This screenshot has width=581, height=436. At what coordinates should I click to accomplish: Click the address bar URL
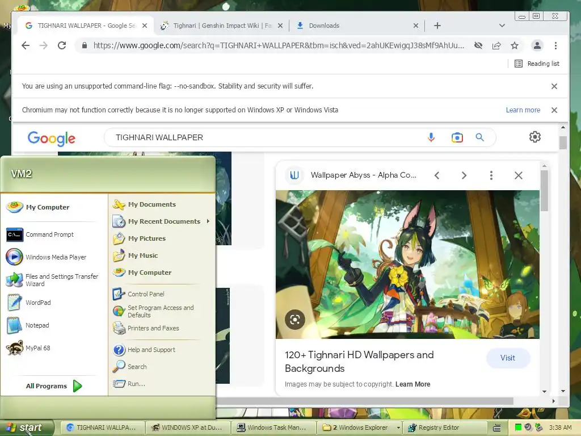(x=279, y=45)
